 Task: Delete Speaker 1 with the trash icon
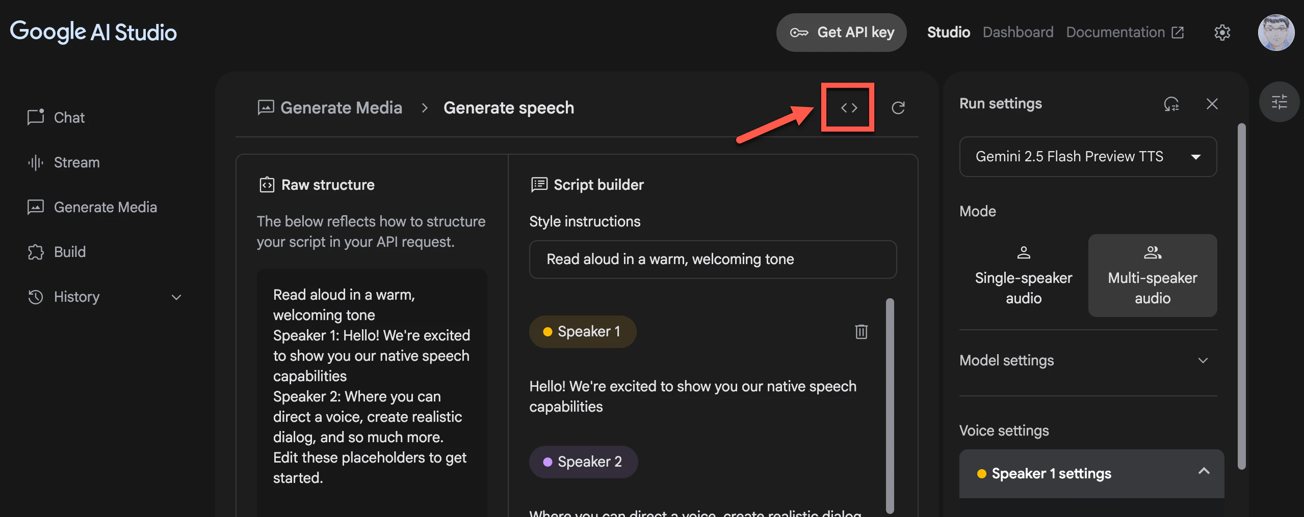pyautogui.click(x=862, y=332)
